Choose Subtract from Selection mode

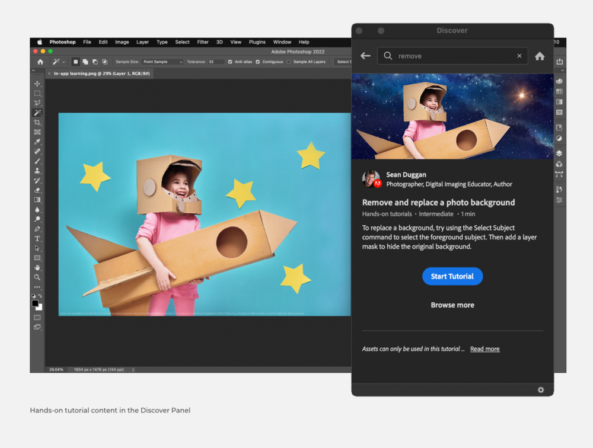point(95,62)
